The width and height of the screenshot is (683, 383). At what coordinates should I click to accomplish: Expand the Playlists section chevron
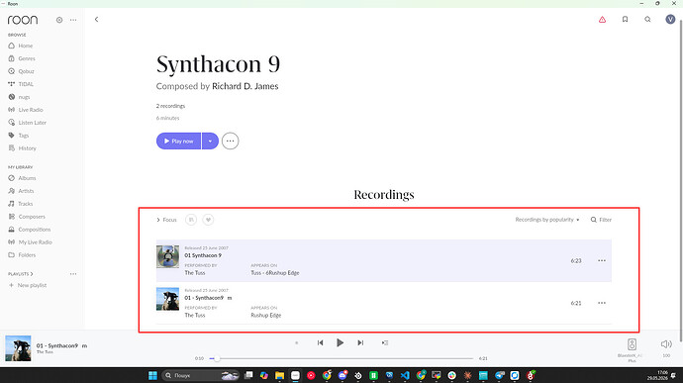coord(32,274)
